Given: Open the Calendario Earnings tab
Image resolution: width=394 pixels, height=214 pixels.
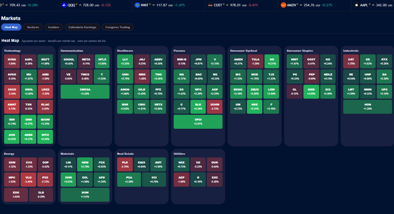Looking at the screenshot, I should tap(82, 27).
